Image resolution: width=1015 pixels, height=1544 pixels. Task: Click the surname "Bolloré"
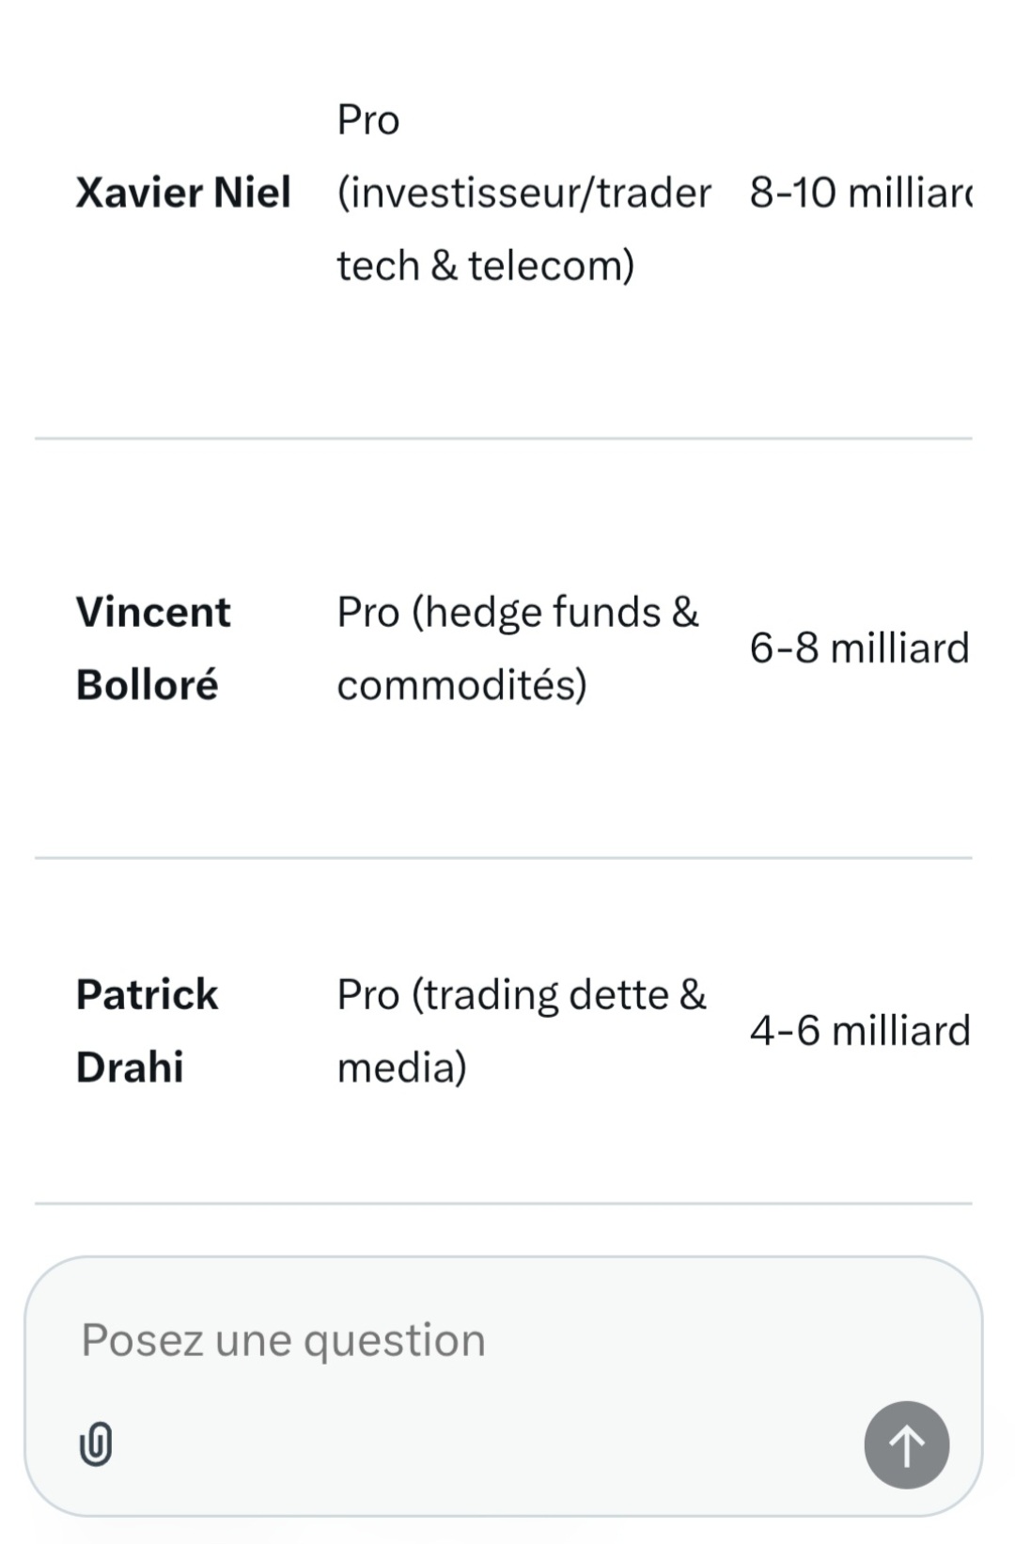click(147, 684)
